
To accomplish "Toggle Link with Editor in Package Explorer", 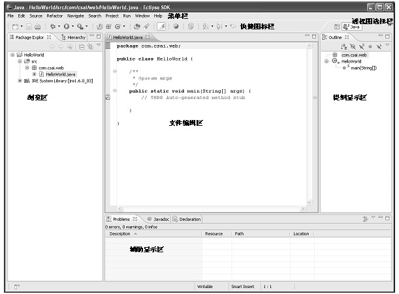I will click(x=90, y=47).
